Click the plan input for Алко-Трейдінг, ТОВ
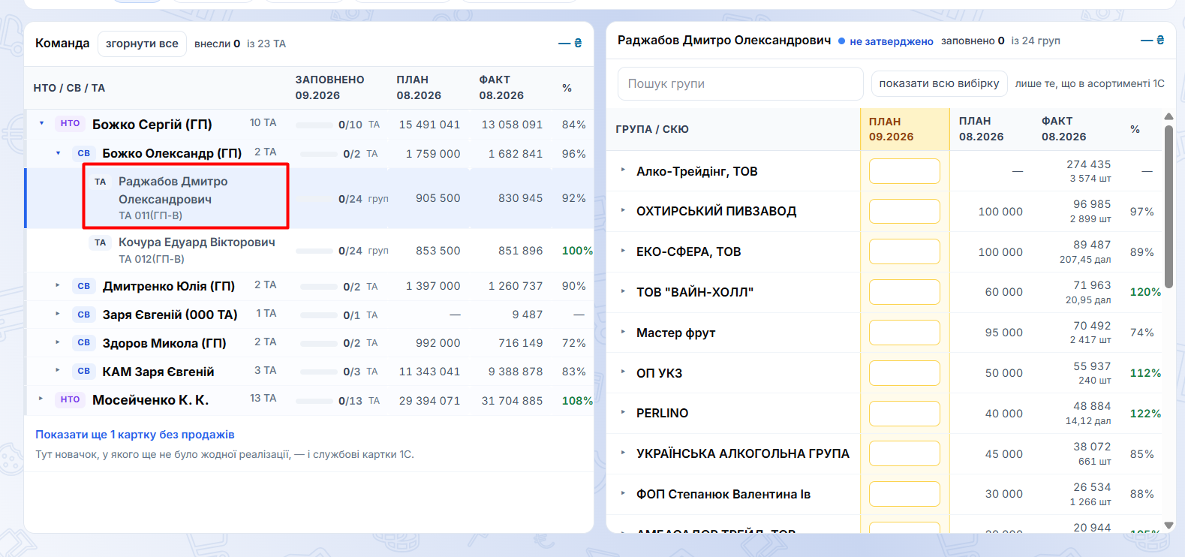 [904, 171]
